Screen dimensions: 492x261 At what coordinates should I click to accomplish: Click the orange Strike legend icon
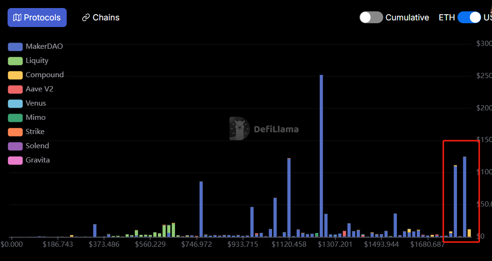pyautogui.click(x=15, y=132)
